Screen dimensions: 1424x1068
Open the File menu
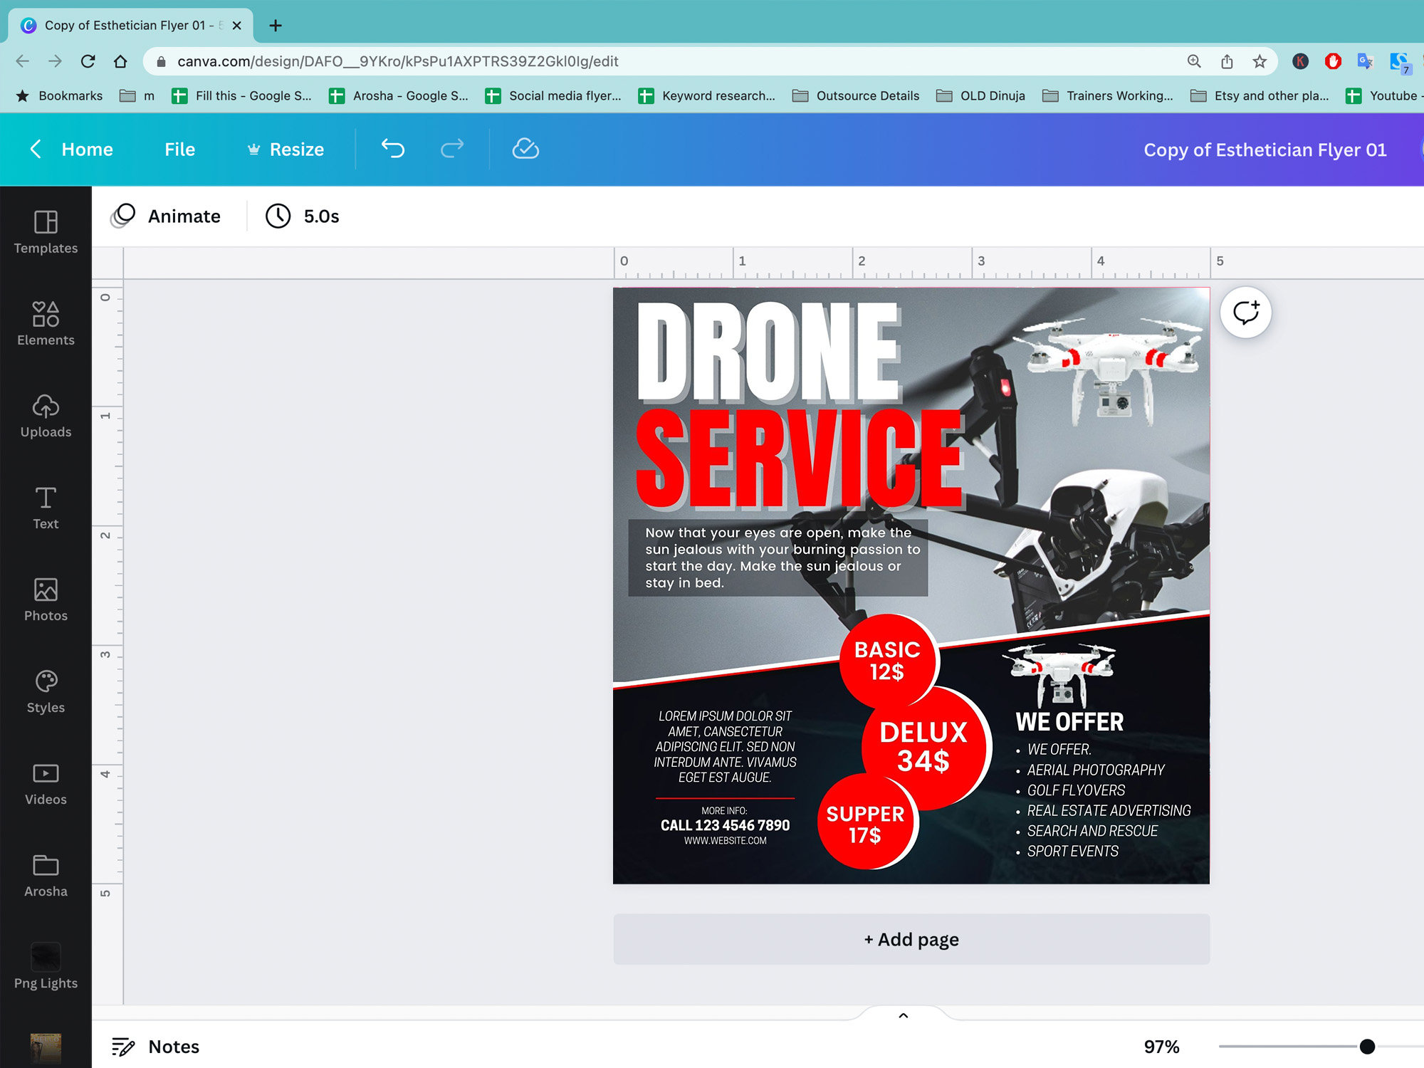(179, 150)
